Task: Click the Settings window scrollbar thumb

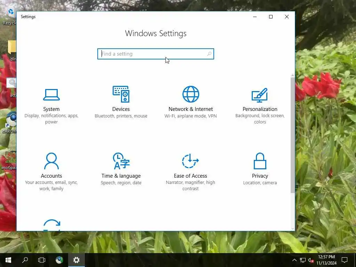Action: pos(292,135)
